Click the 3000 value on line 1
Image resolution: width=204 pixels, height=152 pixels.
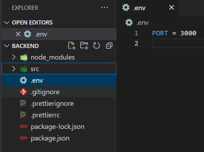click(188, 33)
